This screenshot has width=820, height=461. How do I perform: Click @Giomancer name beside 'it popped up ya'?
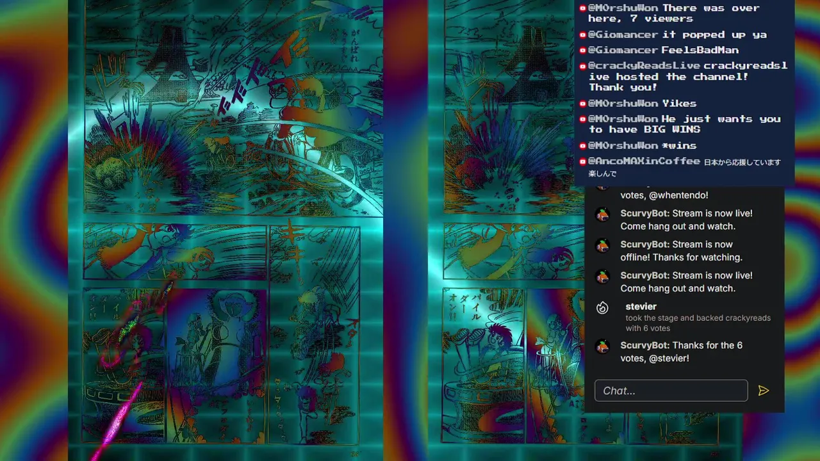[623, 35]
